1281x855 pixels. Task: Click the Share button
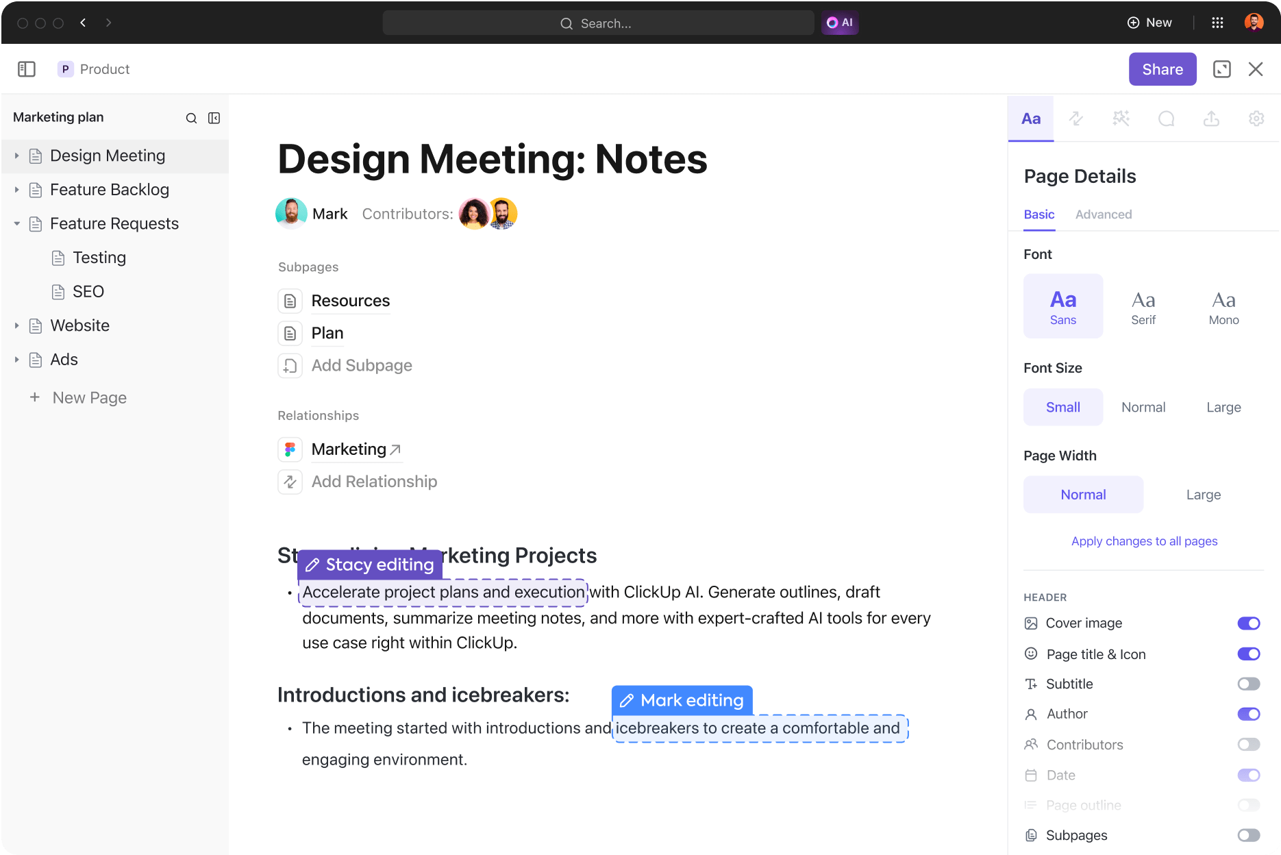[1162, 69]
